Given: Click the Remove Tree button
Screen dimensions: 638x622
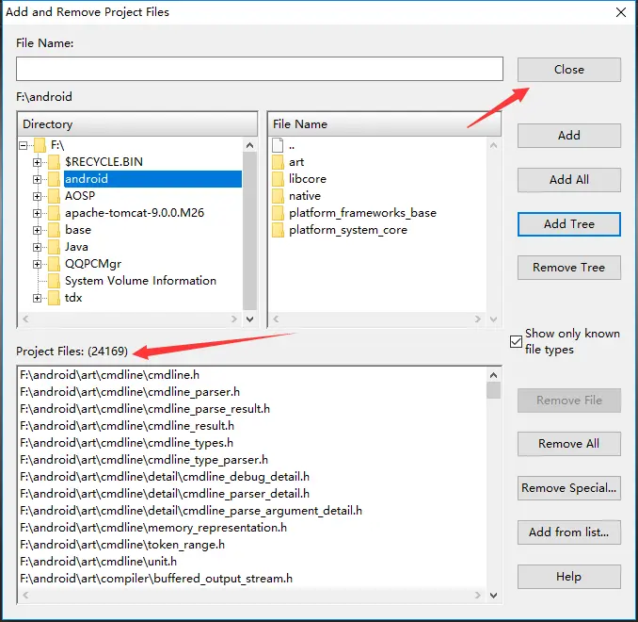Looking at the screenshot, I should (x=568, y=268).
